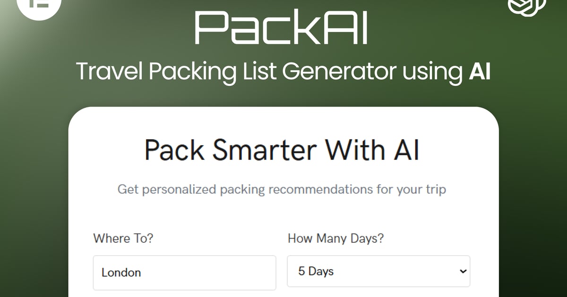Screen dimensions: 567x297
Task: Open the How Many Days dropdown
Action: 378,272
